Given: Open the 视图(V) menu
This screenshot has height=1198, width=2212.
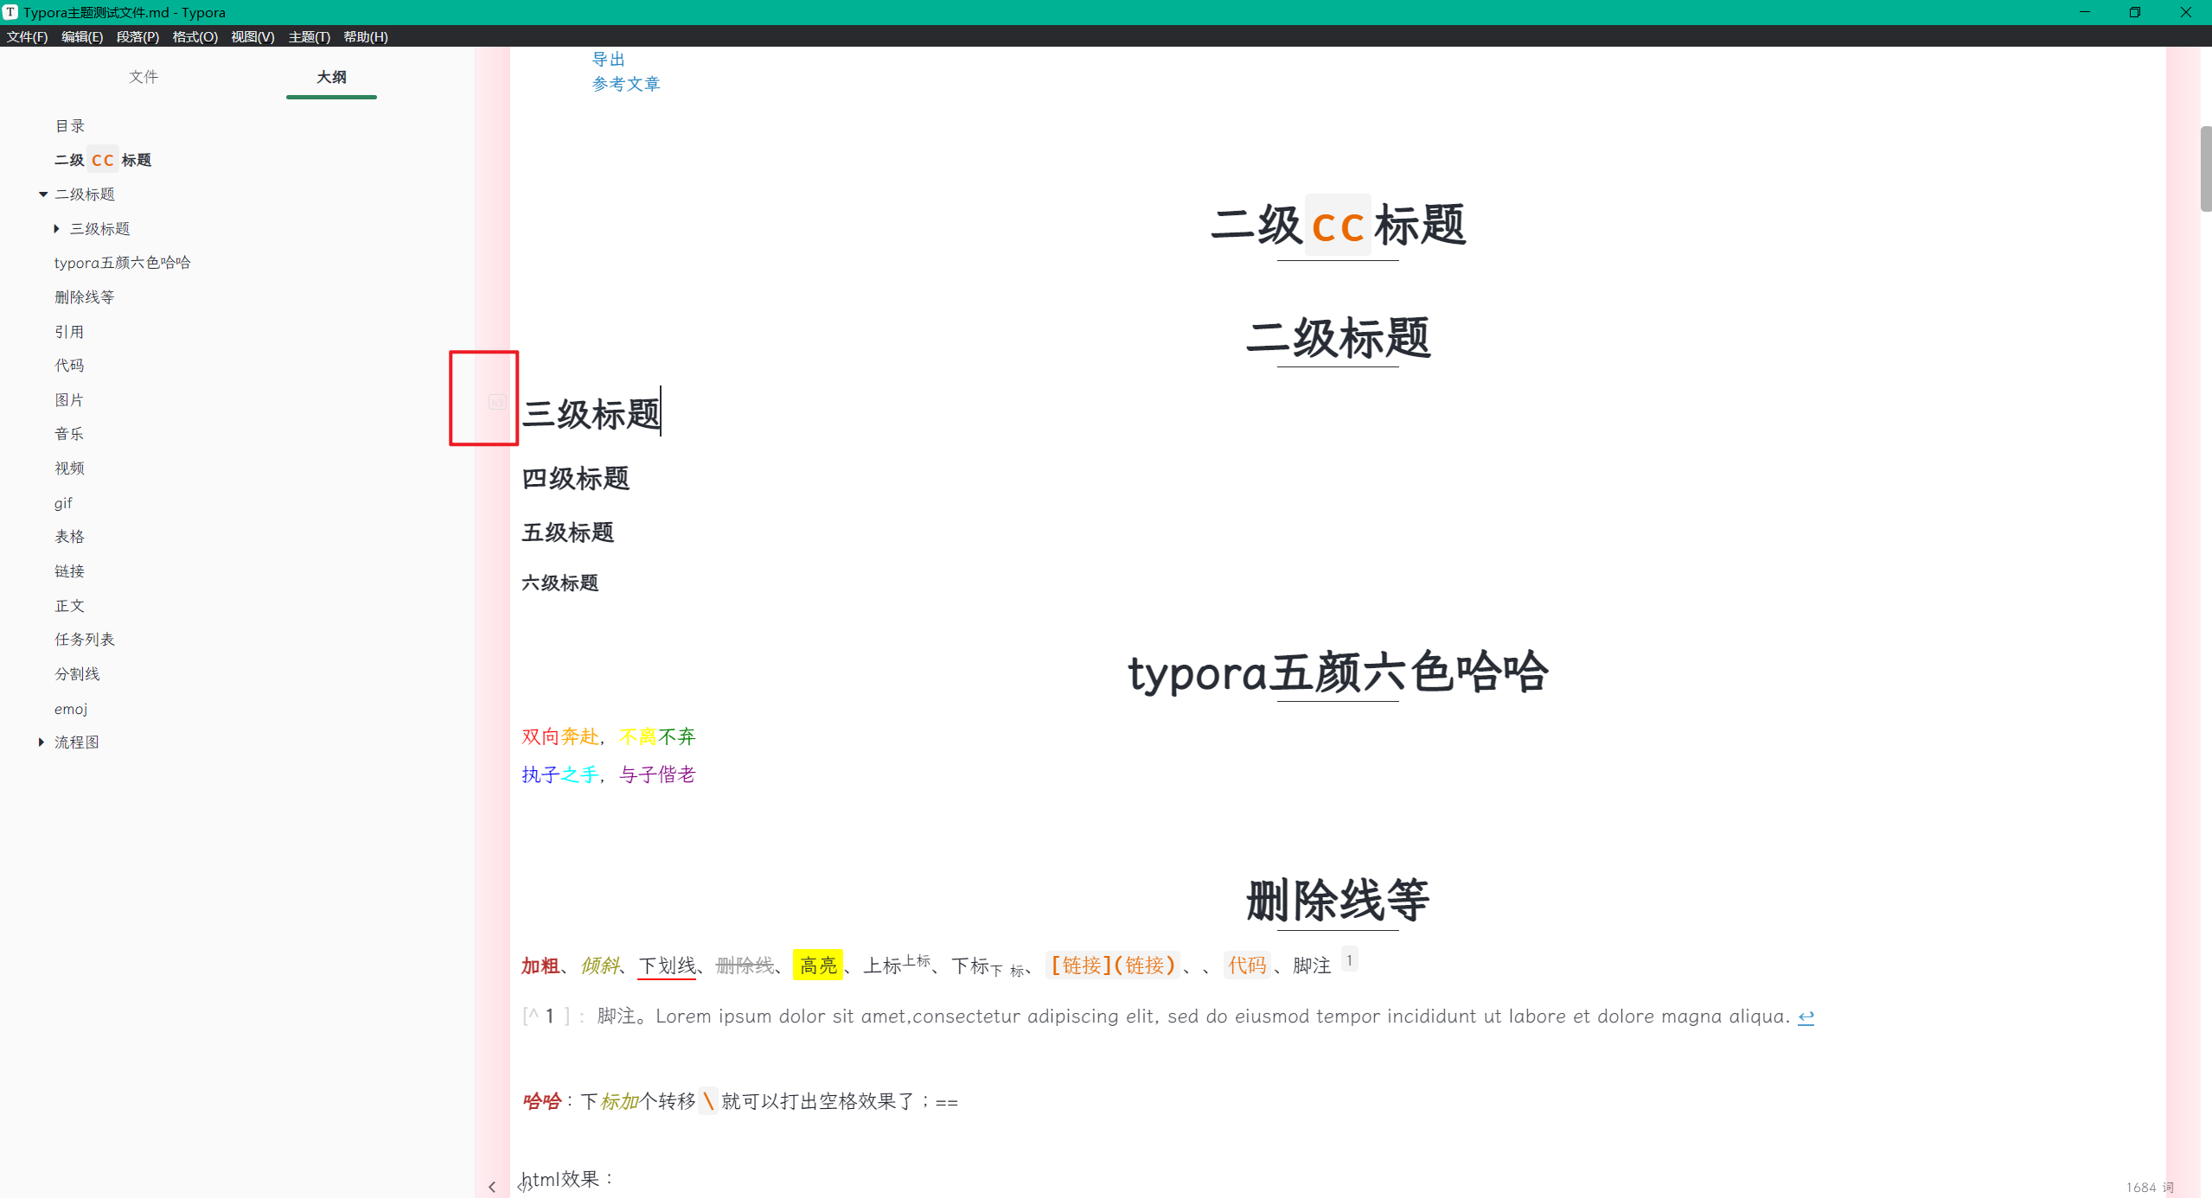Looking at the screenshot, I should pyautogui.click(x=253, y=36).
